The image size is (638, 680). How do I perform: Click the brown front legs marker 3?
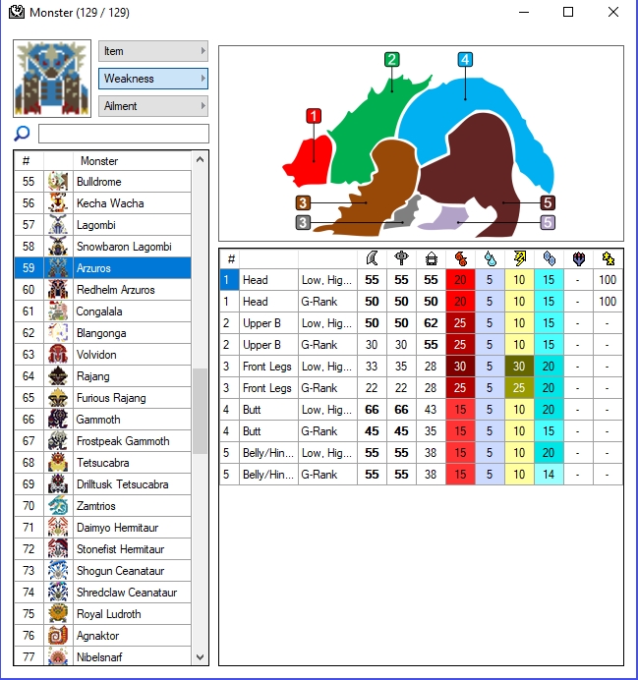pyautogui.click(x=303, y=202)
